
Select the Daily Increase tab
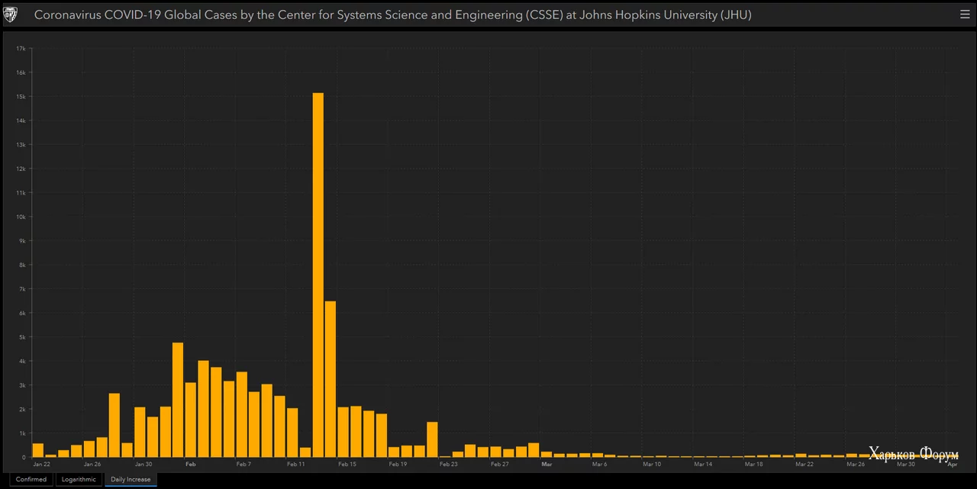point(131,479)
